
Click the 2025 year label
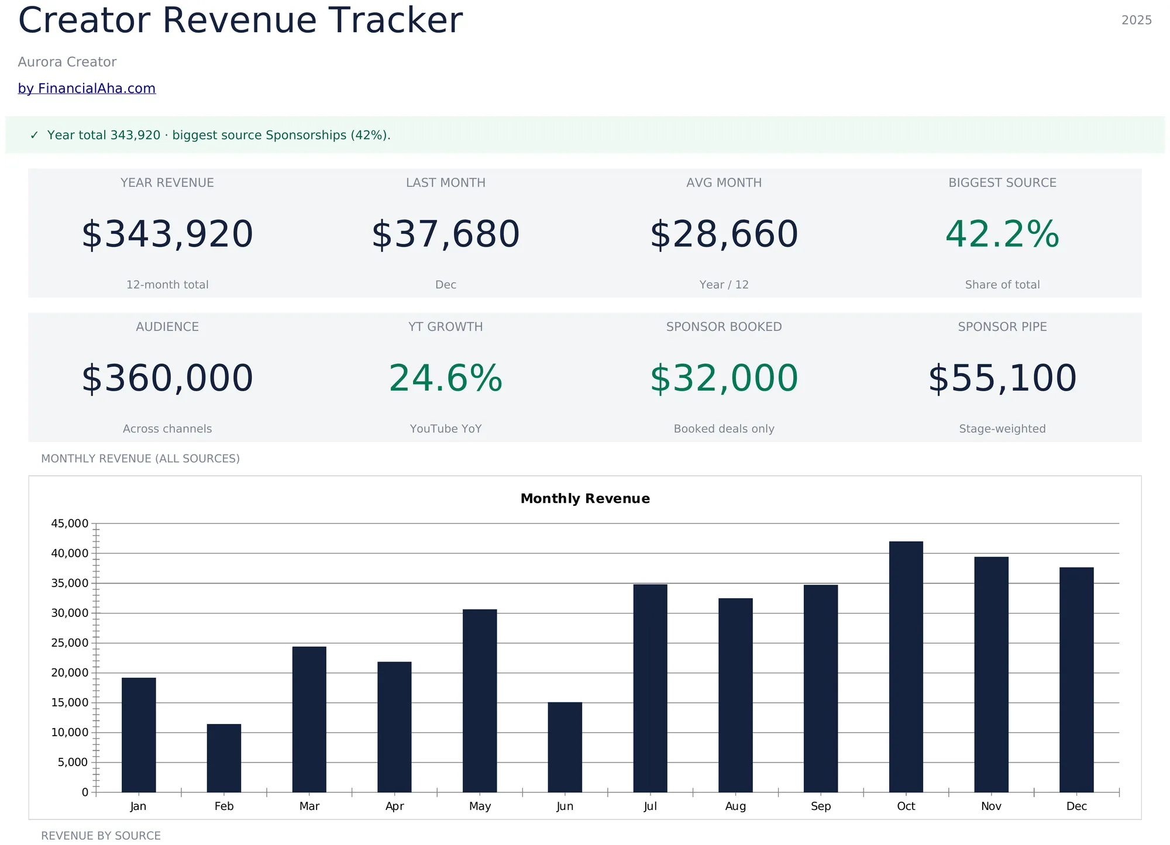point(1137,20)
